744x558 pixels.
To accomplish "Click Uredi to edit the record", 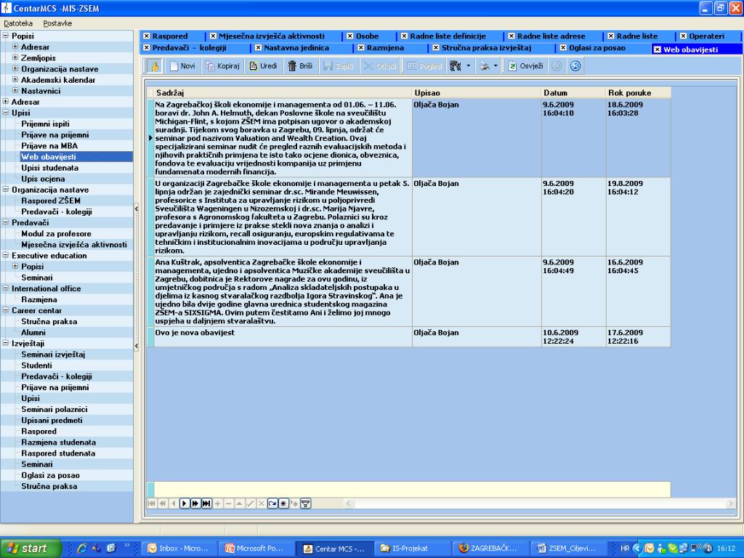I will (x=263, y=66).
